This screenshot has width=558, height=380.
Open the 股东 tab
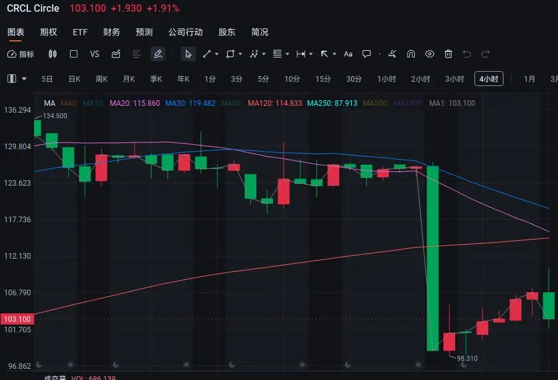(x=227, y=32)
